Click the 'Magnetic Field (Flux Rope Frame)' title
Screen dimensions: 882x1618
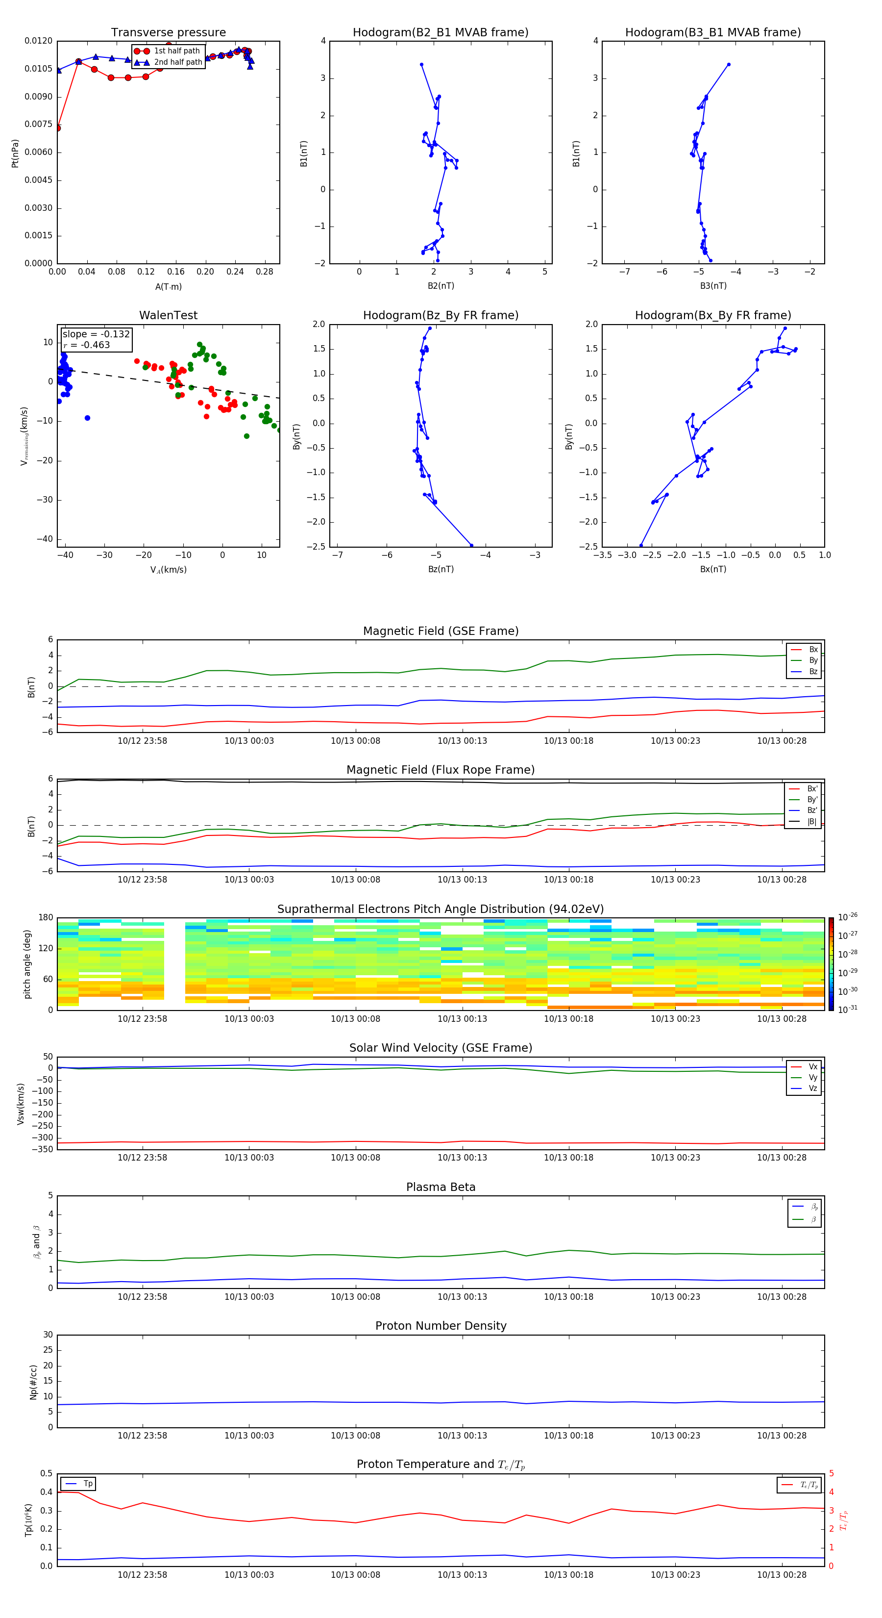tap(441, 770)
